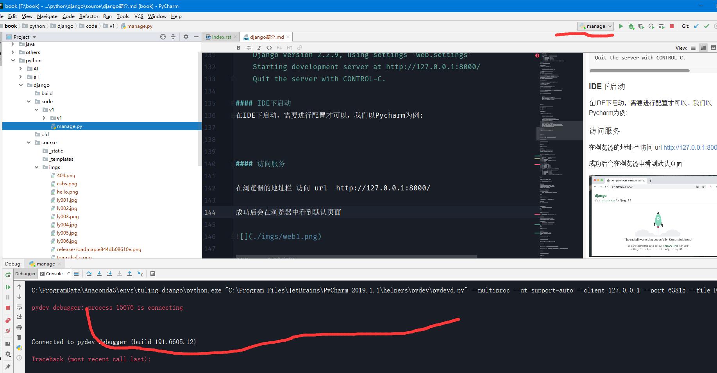This screenshot has width=717, height=373.
Task: Click django breadcrumb in navigation bar
Action: pos(65,26)
